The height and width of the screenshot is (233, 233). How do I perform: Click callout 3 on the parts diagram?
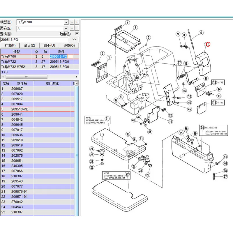click(135, 28)
